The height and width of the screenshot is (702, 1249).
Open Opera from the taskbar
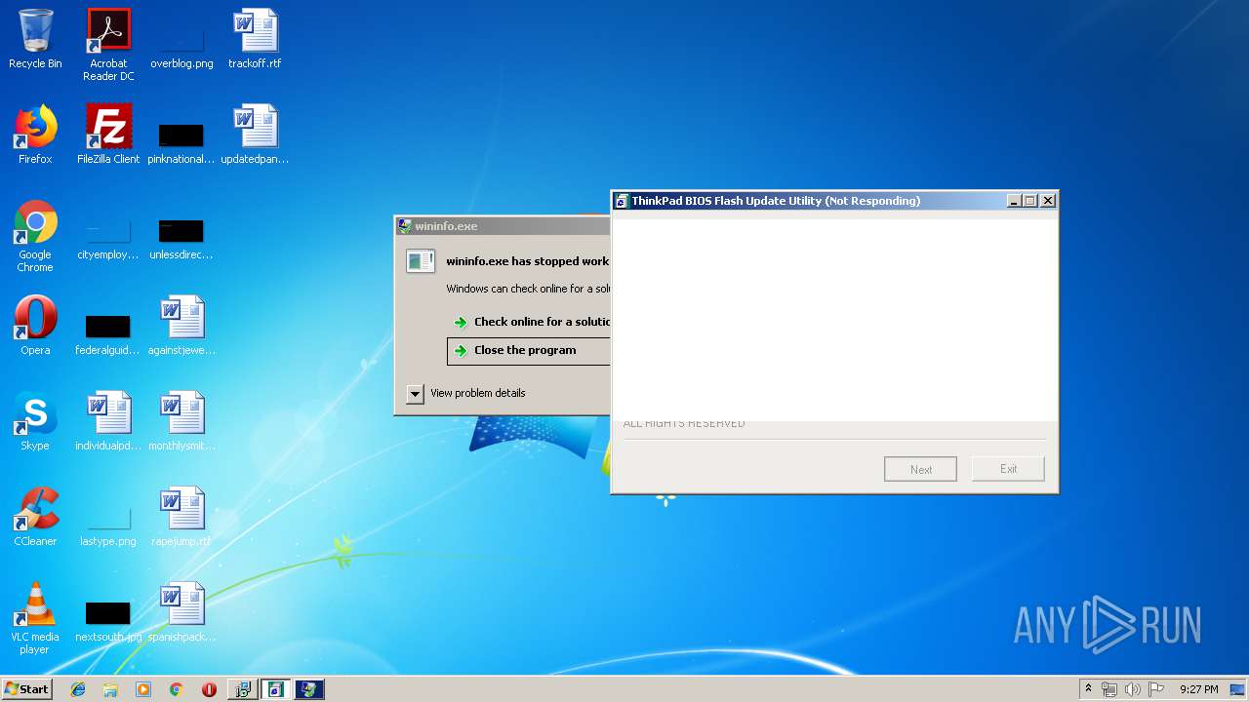209,689
